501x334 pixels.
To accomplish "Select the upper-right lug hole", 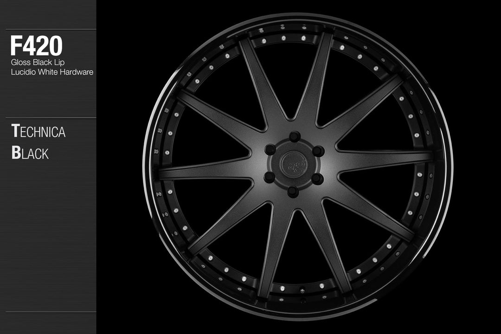I will click(x=318, y=151).
